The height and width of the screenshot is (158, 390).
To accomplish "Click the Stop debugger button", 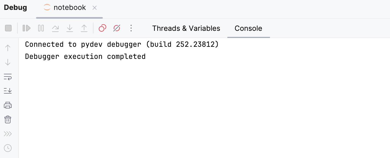I will coord(8,28).
